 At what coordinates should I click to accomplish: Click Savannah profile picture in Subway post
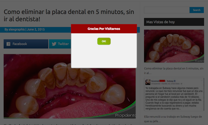point(148,82)
